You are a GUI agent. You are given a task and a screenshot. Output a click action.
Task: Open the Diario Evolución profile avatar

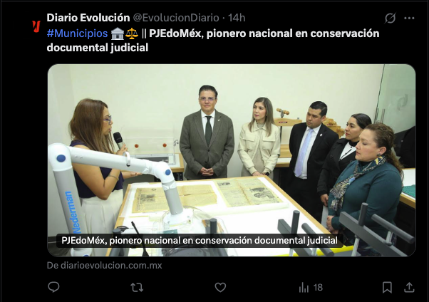(x=36, y=26)
